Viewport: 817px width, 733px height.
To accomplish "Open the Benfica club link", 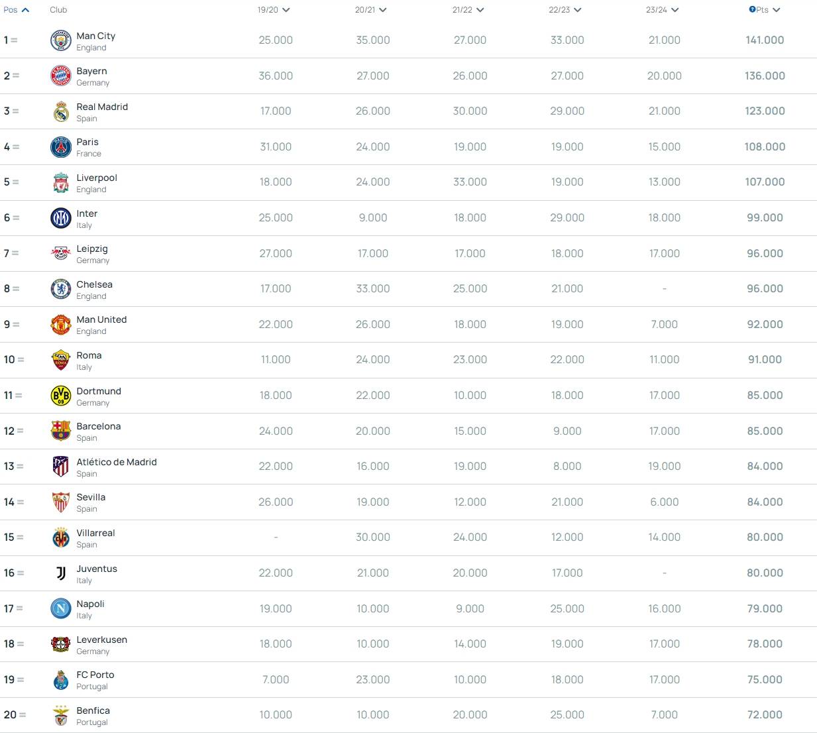I will tap(93, 710).
